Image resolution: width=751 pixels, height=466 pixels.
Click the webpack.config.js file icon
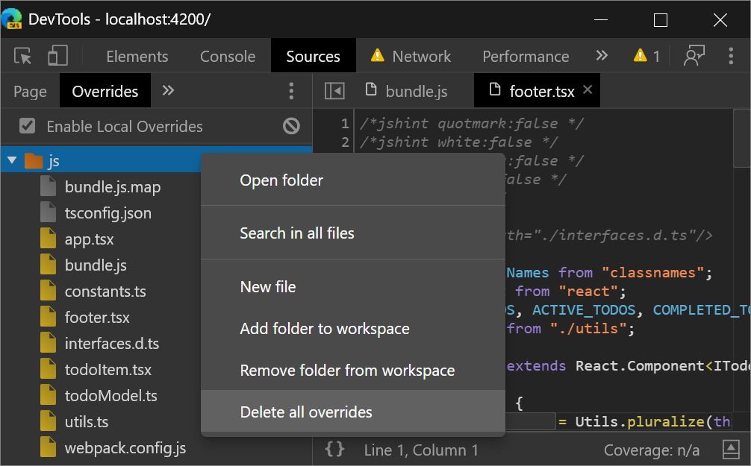pos(48,447)
